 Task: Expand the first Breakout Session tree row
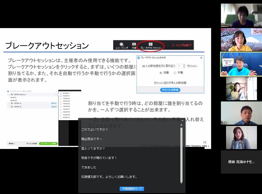(x=9, y=94)
